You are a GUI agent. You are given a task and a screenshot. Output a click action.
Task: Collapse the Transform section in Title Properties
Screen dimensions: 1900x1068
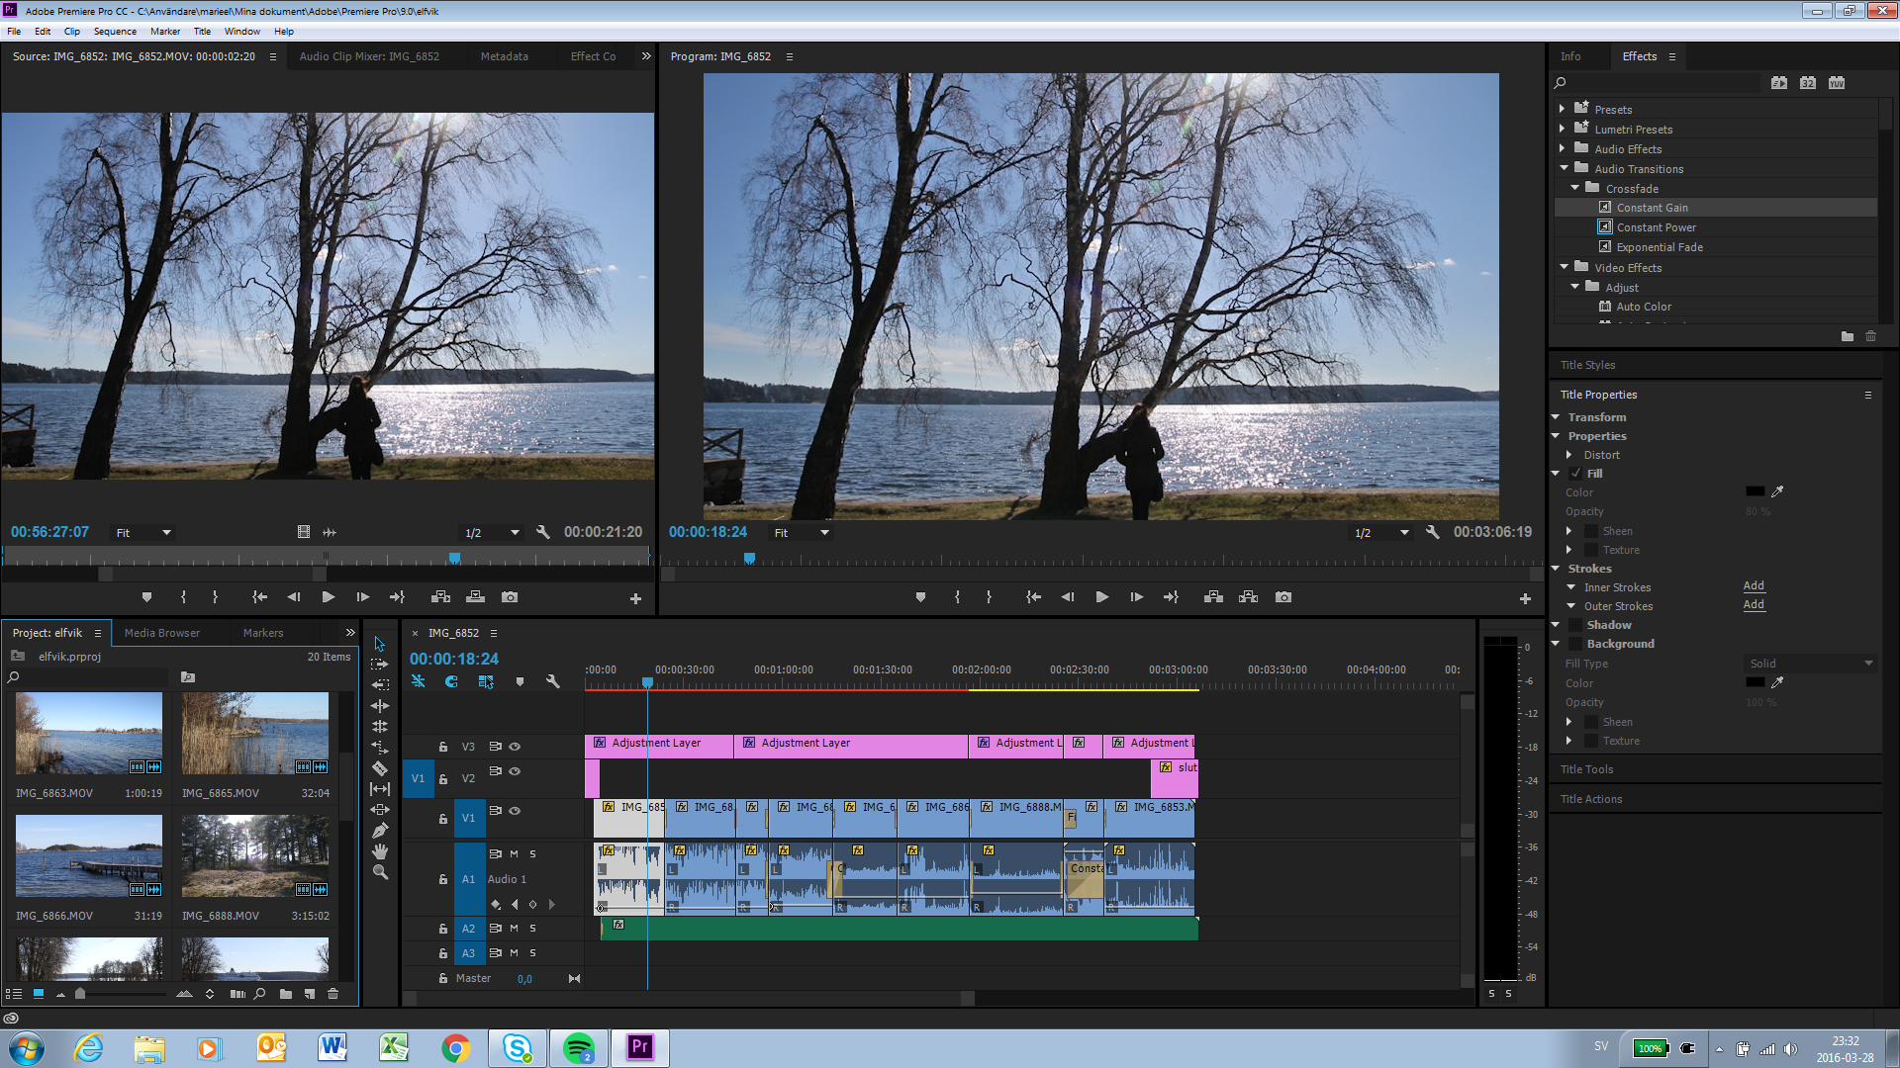[1556, 417]
